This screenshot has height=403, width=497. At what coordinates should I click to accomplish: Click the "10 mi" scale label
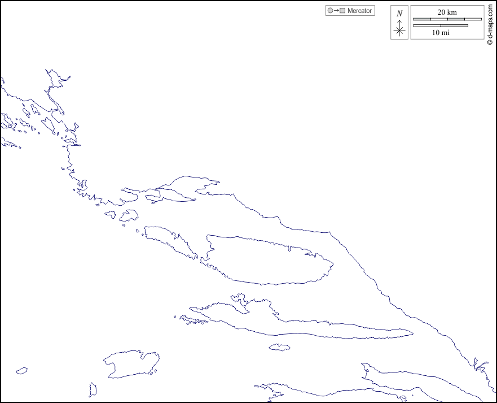point(441,33)
